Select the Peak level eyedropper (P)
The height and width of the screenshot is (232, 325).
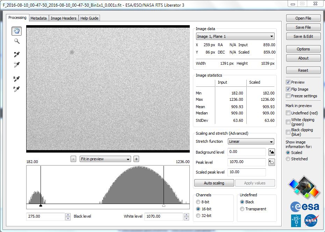[16, 89]
